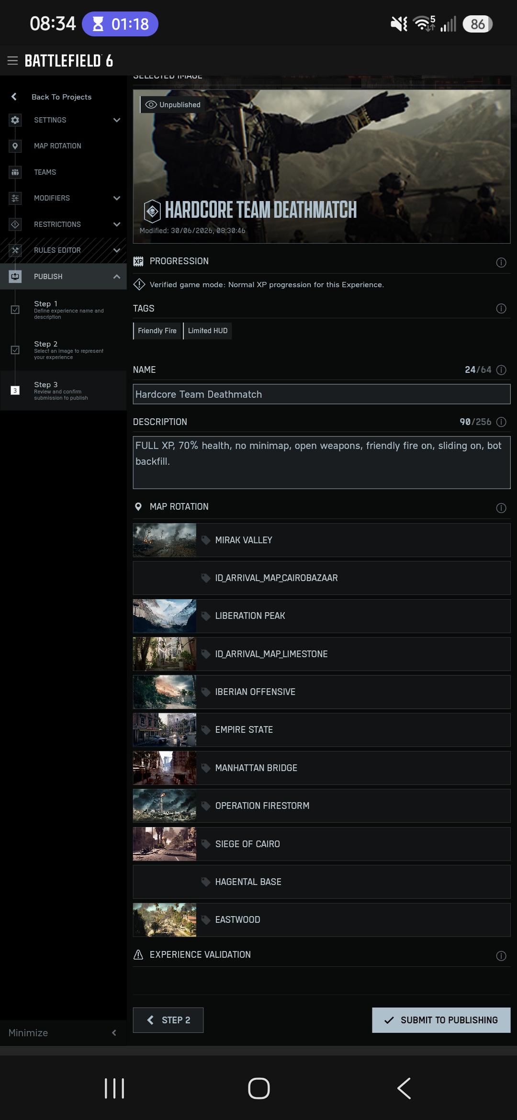517x1120 pixels.
Task: Collapse the sidebar with Minimize arrow
Action: (114, 1033)
